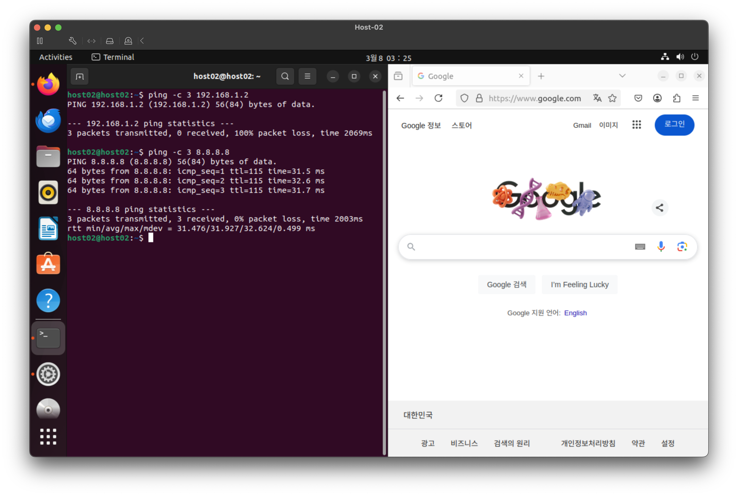
Task: Click the translate page icon in address bar
Action: [x=597, y=98]
